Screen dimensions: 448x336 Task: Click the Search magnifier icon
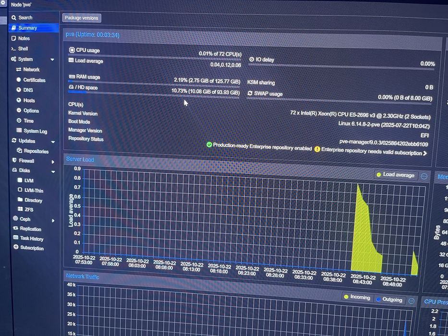pyautogui.click(x=14, y=18)
